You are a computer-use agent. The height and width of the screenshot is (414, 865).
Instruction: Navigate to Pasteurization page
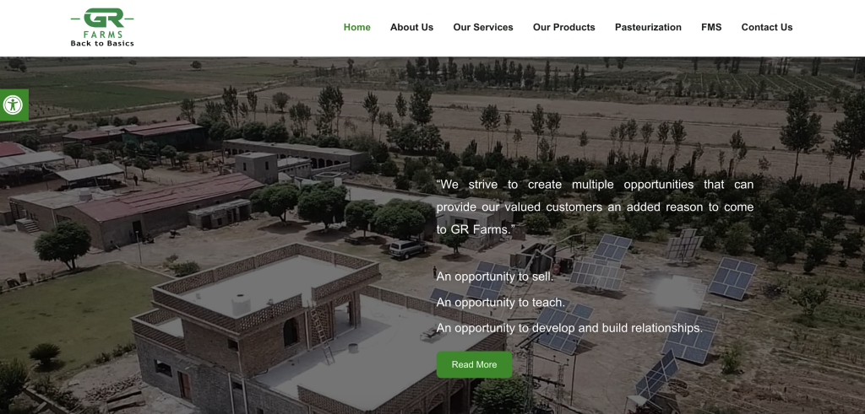coord(648,27)
